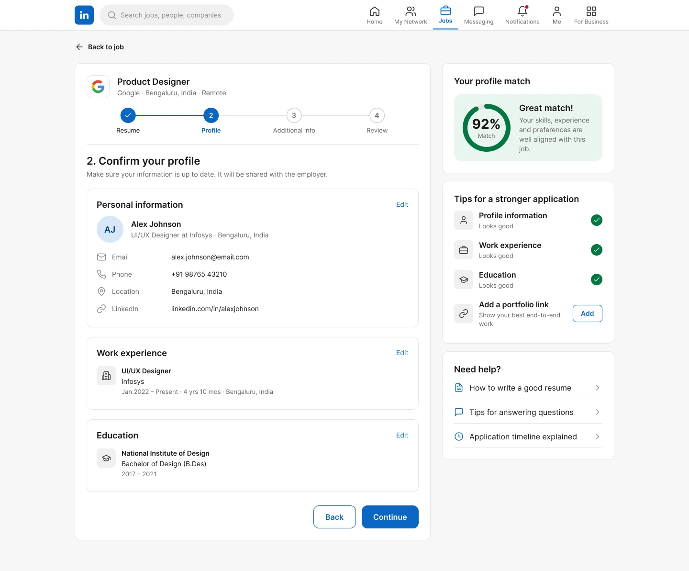
Task: Open Notifications bell in navigation
Action: (x=522, y=15)
